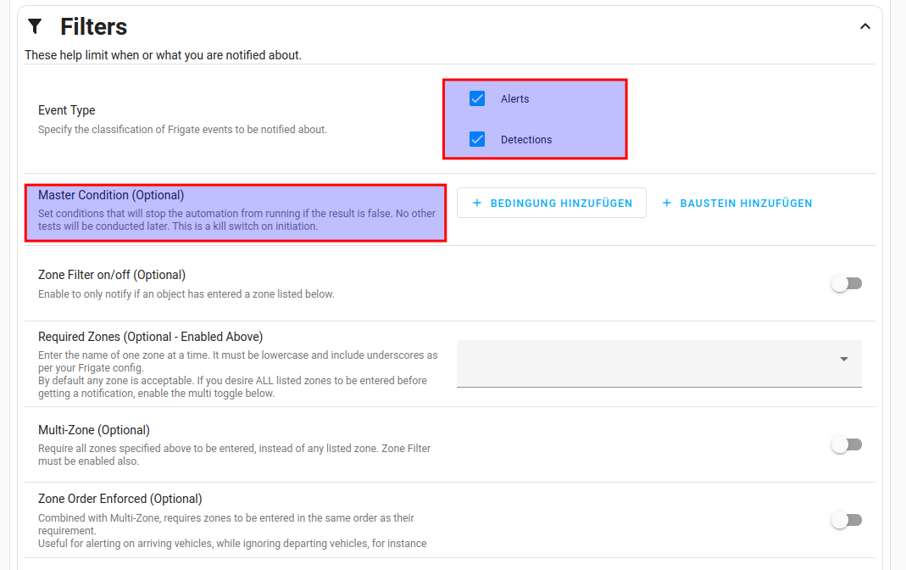Enable the Zone Order Enforced toggle

(846, 520)
